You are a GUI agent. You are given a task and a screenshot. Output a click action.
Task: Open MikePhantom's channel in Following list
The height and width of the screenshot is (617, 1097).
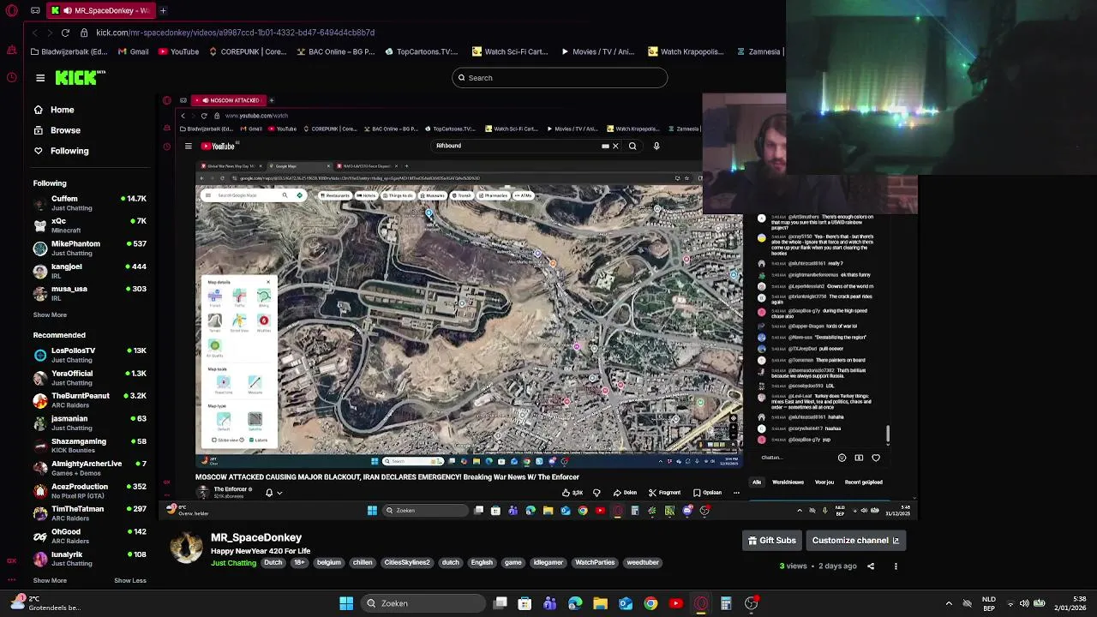coord(90,249)
